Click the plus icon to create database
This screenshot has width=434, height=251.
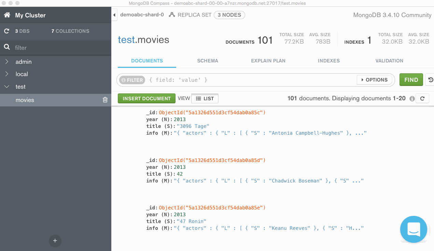point(55,240)
